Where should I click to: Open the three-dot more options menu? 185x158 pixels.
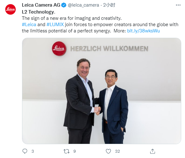coord(178,5)
